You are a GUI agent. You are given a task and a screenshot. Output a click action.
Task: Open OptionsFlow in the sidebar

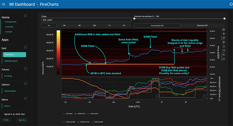(10, 91)
